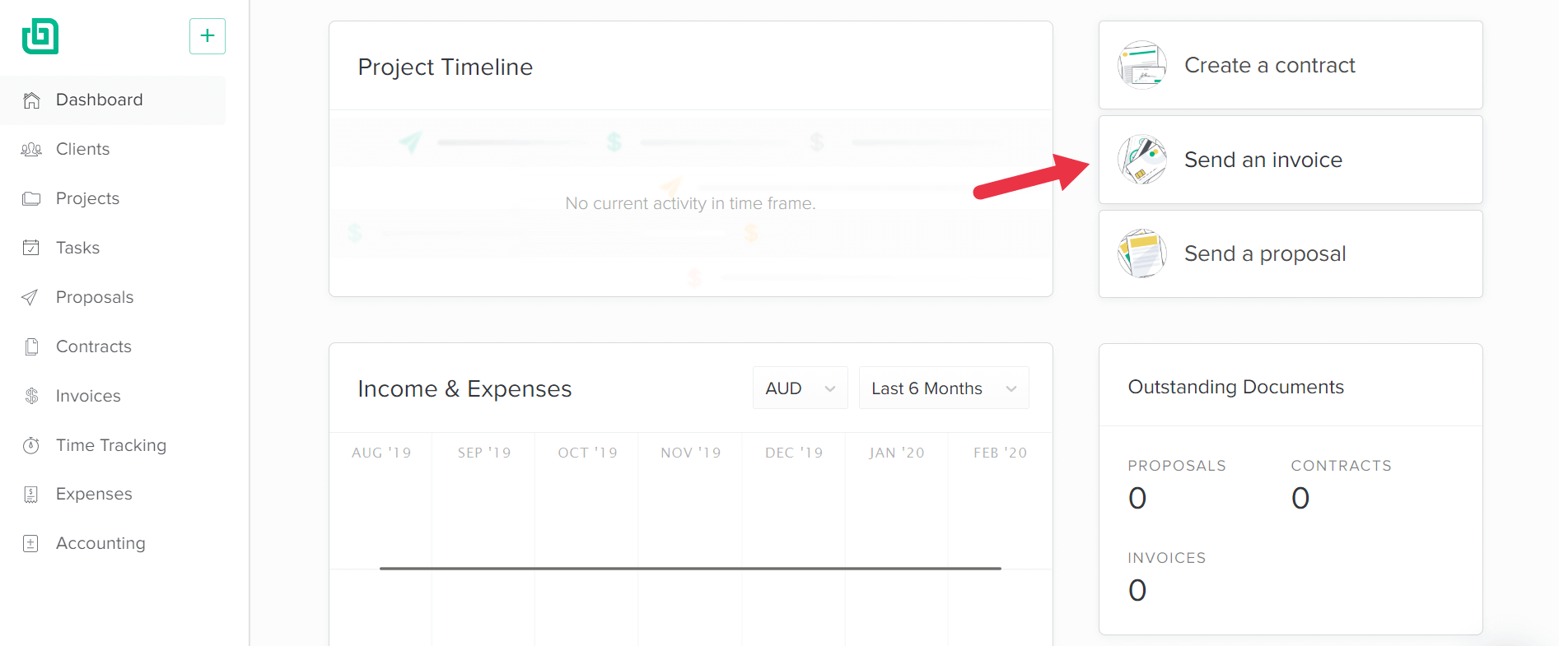
Task: Click the outstanding Invoices count
Action: 1137,590
